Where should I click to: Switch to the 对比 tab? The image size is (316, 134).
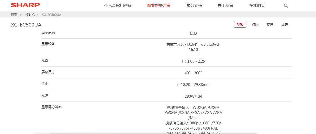click(x=255, y=24)
